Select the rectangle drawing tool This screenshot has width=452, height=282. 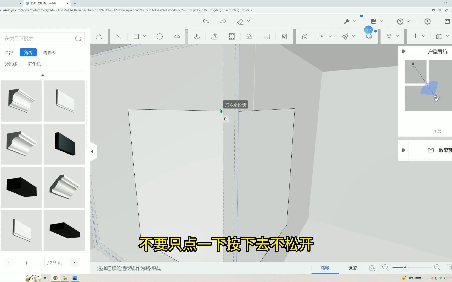coord(136,37)
